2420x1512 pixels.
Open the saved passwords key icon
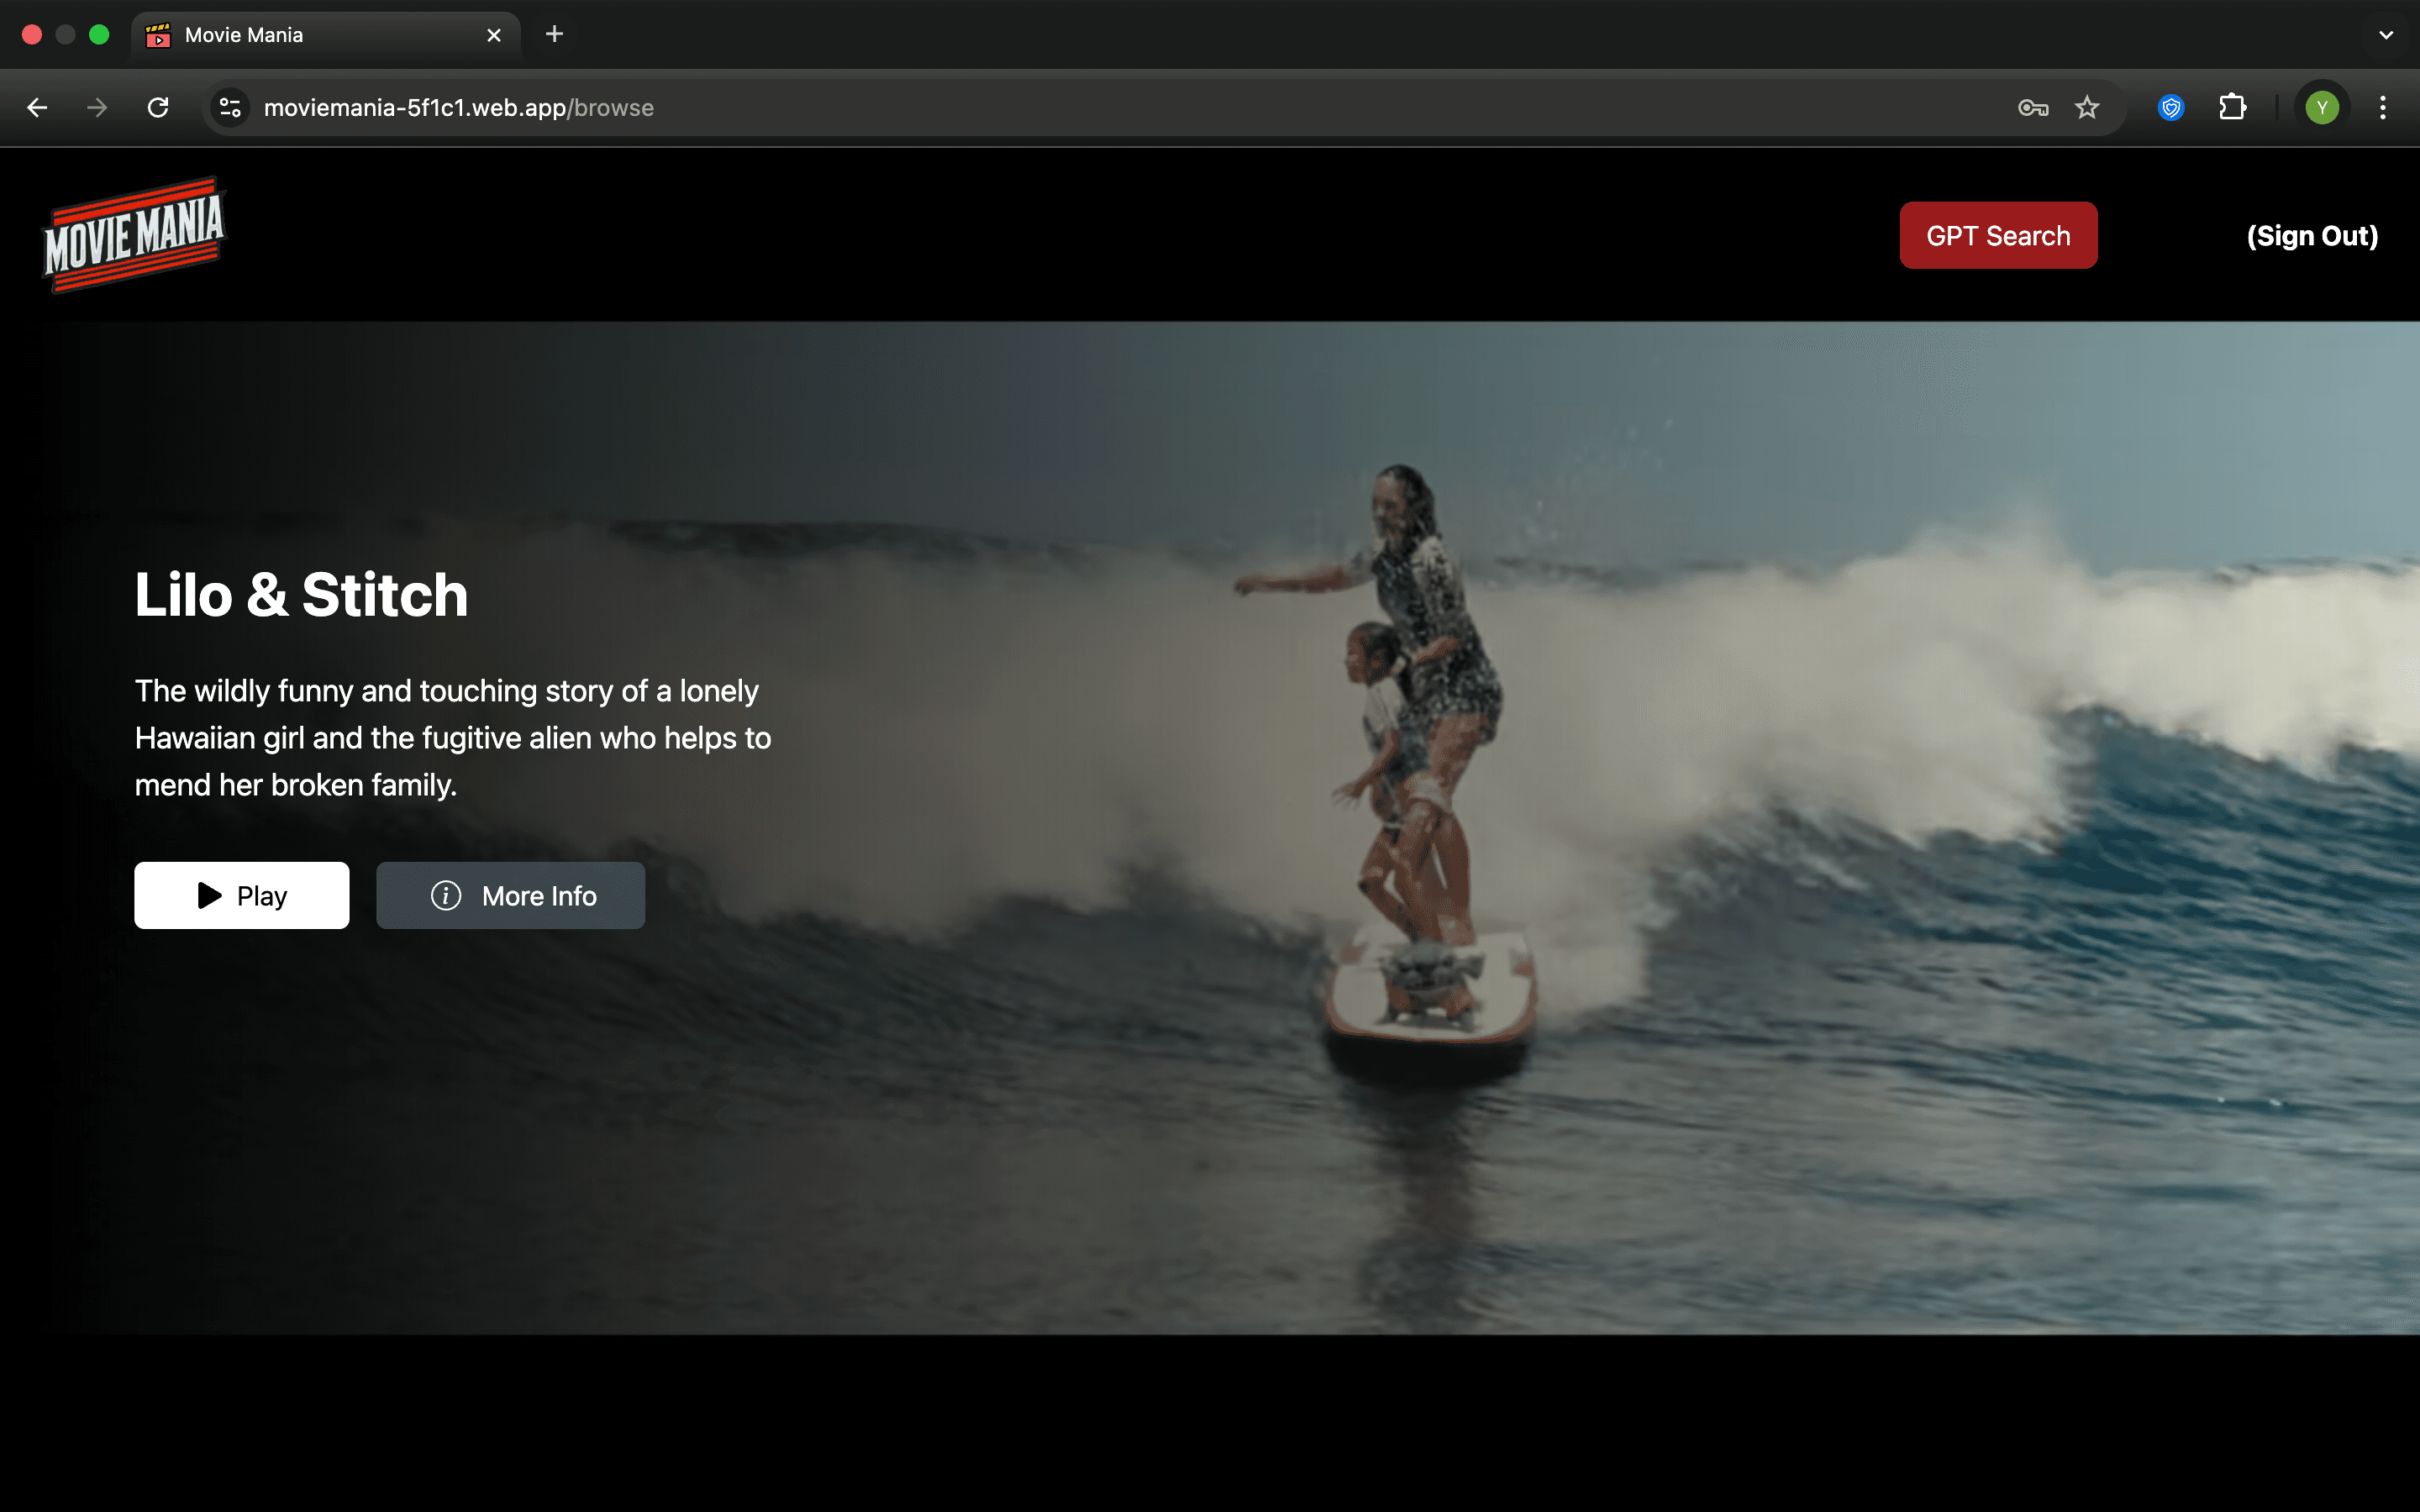click(2032, 107)
